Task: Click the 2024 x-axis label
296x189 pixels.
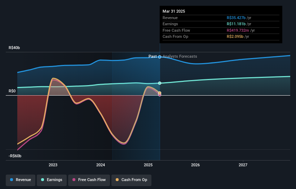Action: [x=101, y=165]
